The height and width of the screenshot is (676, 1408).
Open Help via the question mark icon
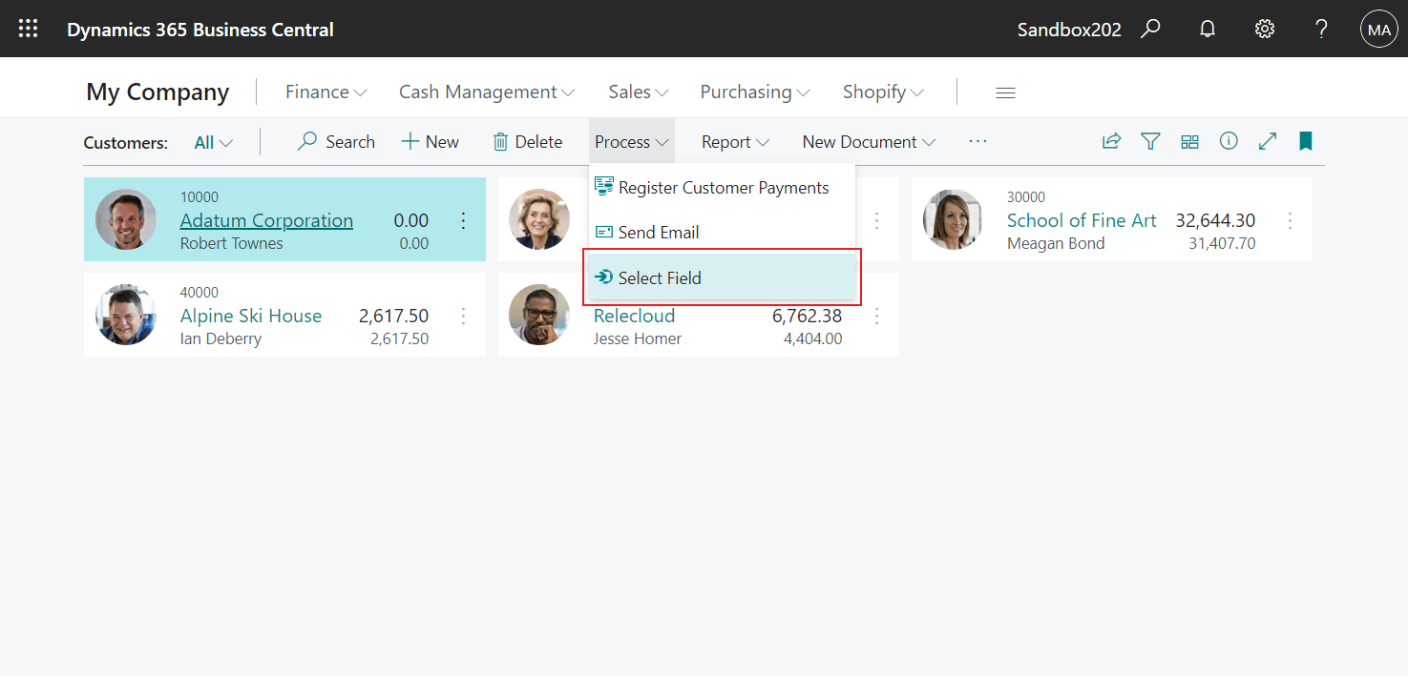(x=1321, y=29)
